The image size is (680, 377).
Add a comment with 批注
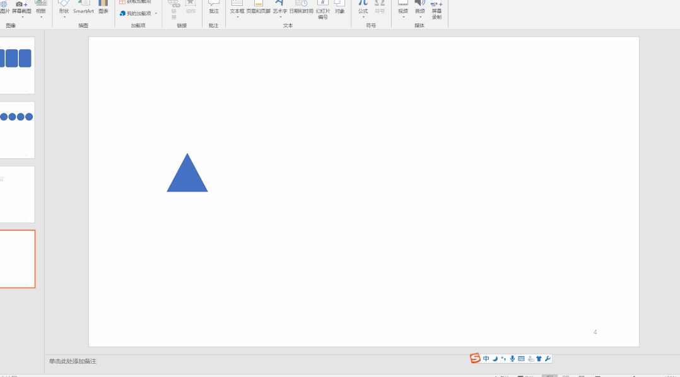(x=213, y=8)
